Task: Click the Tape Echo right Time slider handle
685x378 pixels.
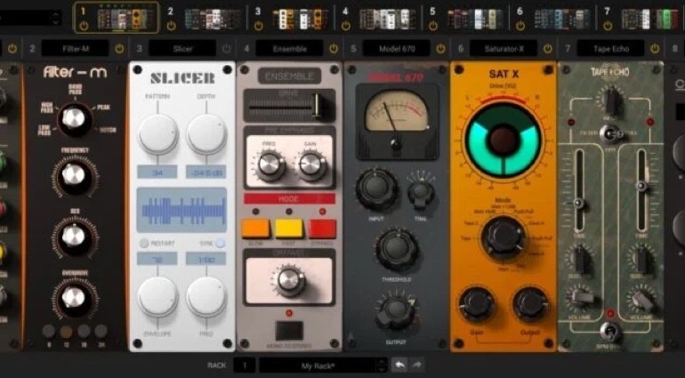Action: [x=641, y=186]
